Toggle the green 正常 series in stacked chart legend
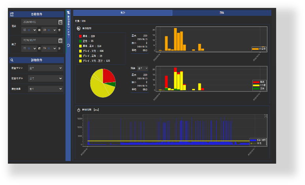The width and height of the screenshot is (305, 185). tap(259, 89)
